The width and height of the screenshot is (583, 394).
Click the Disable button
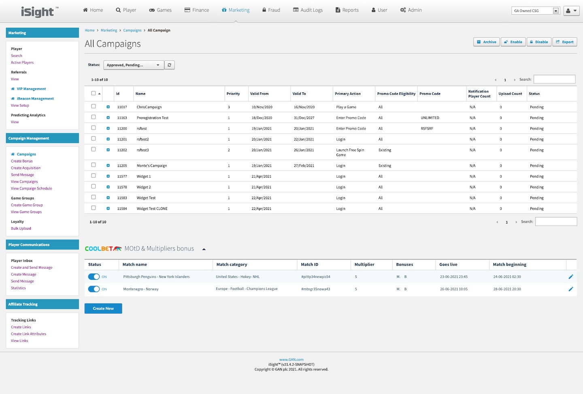click(539, 42)
